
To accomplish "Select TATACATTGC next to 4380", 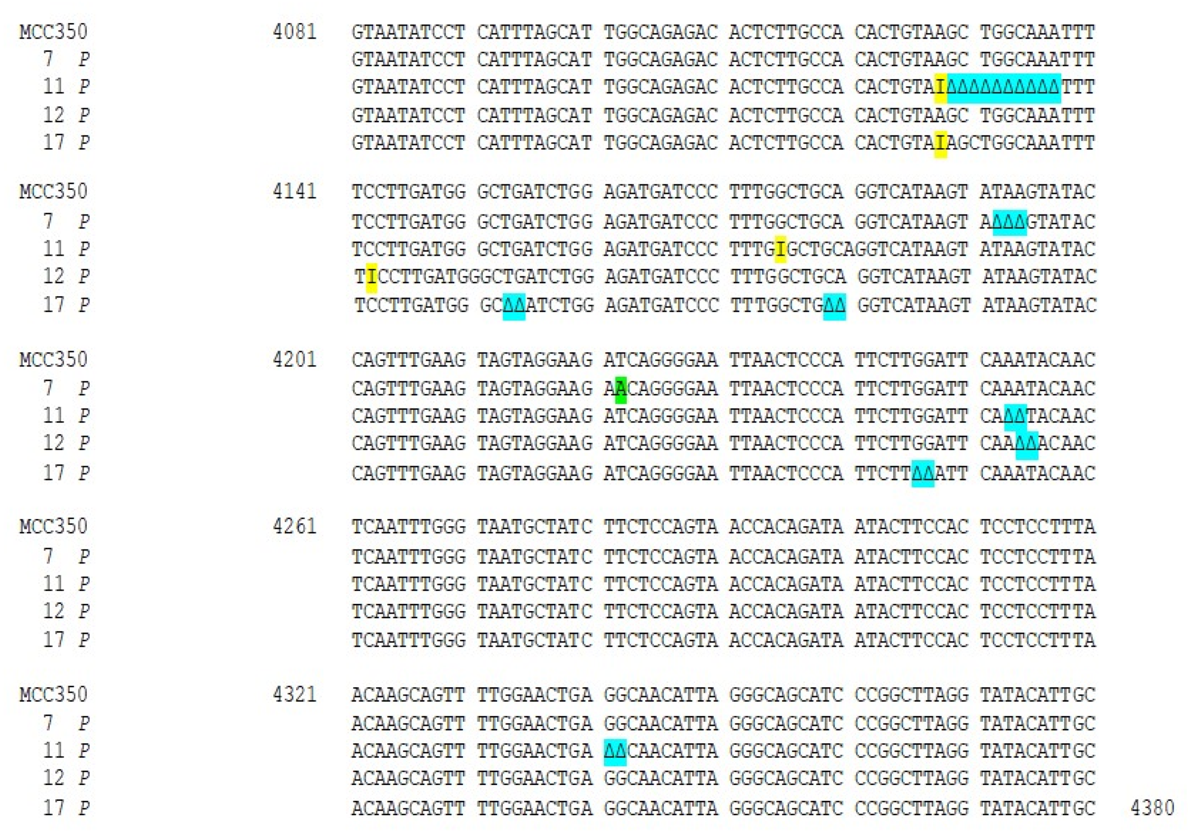I will 1038,808.
